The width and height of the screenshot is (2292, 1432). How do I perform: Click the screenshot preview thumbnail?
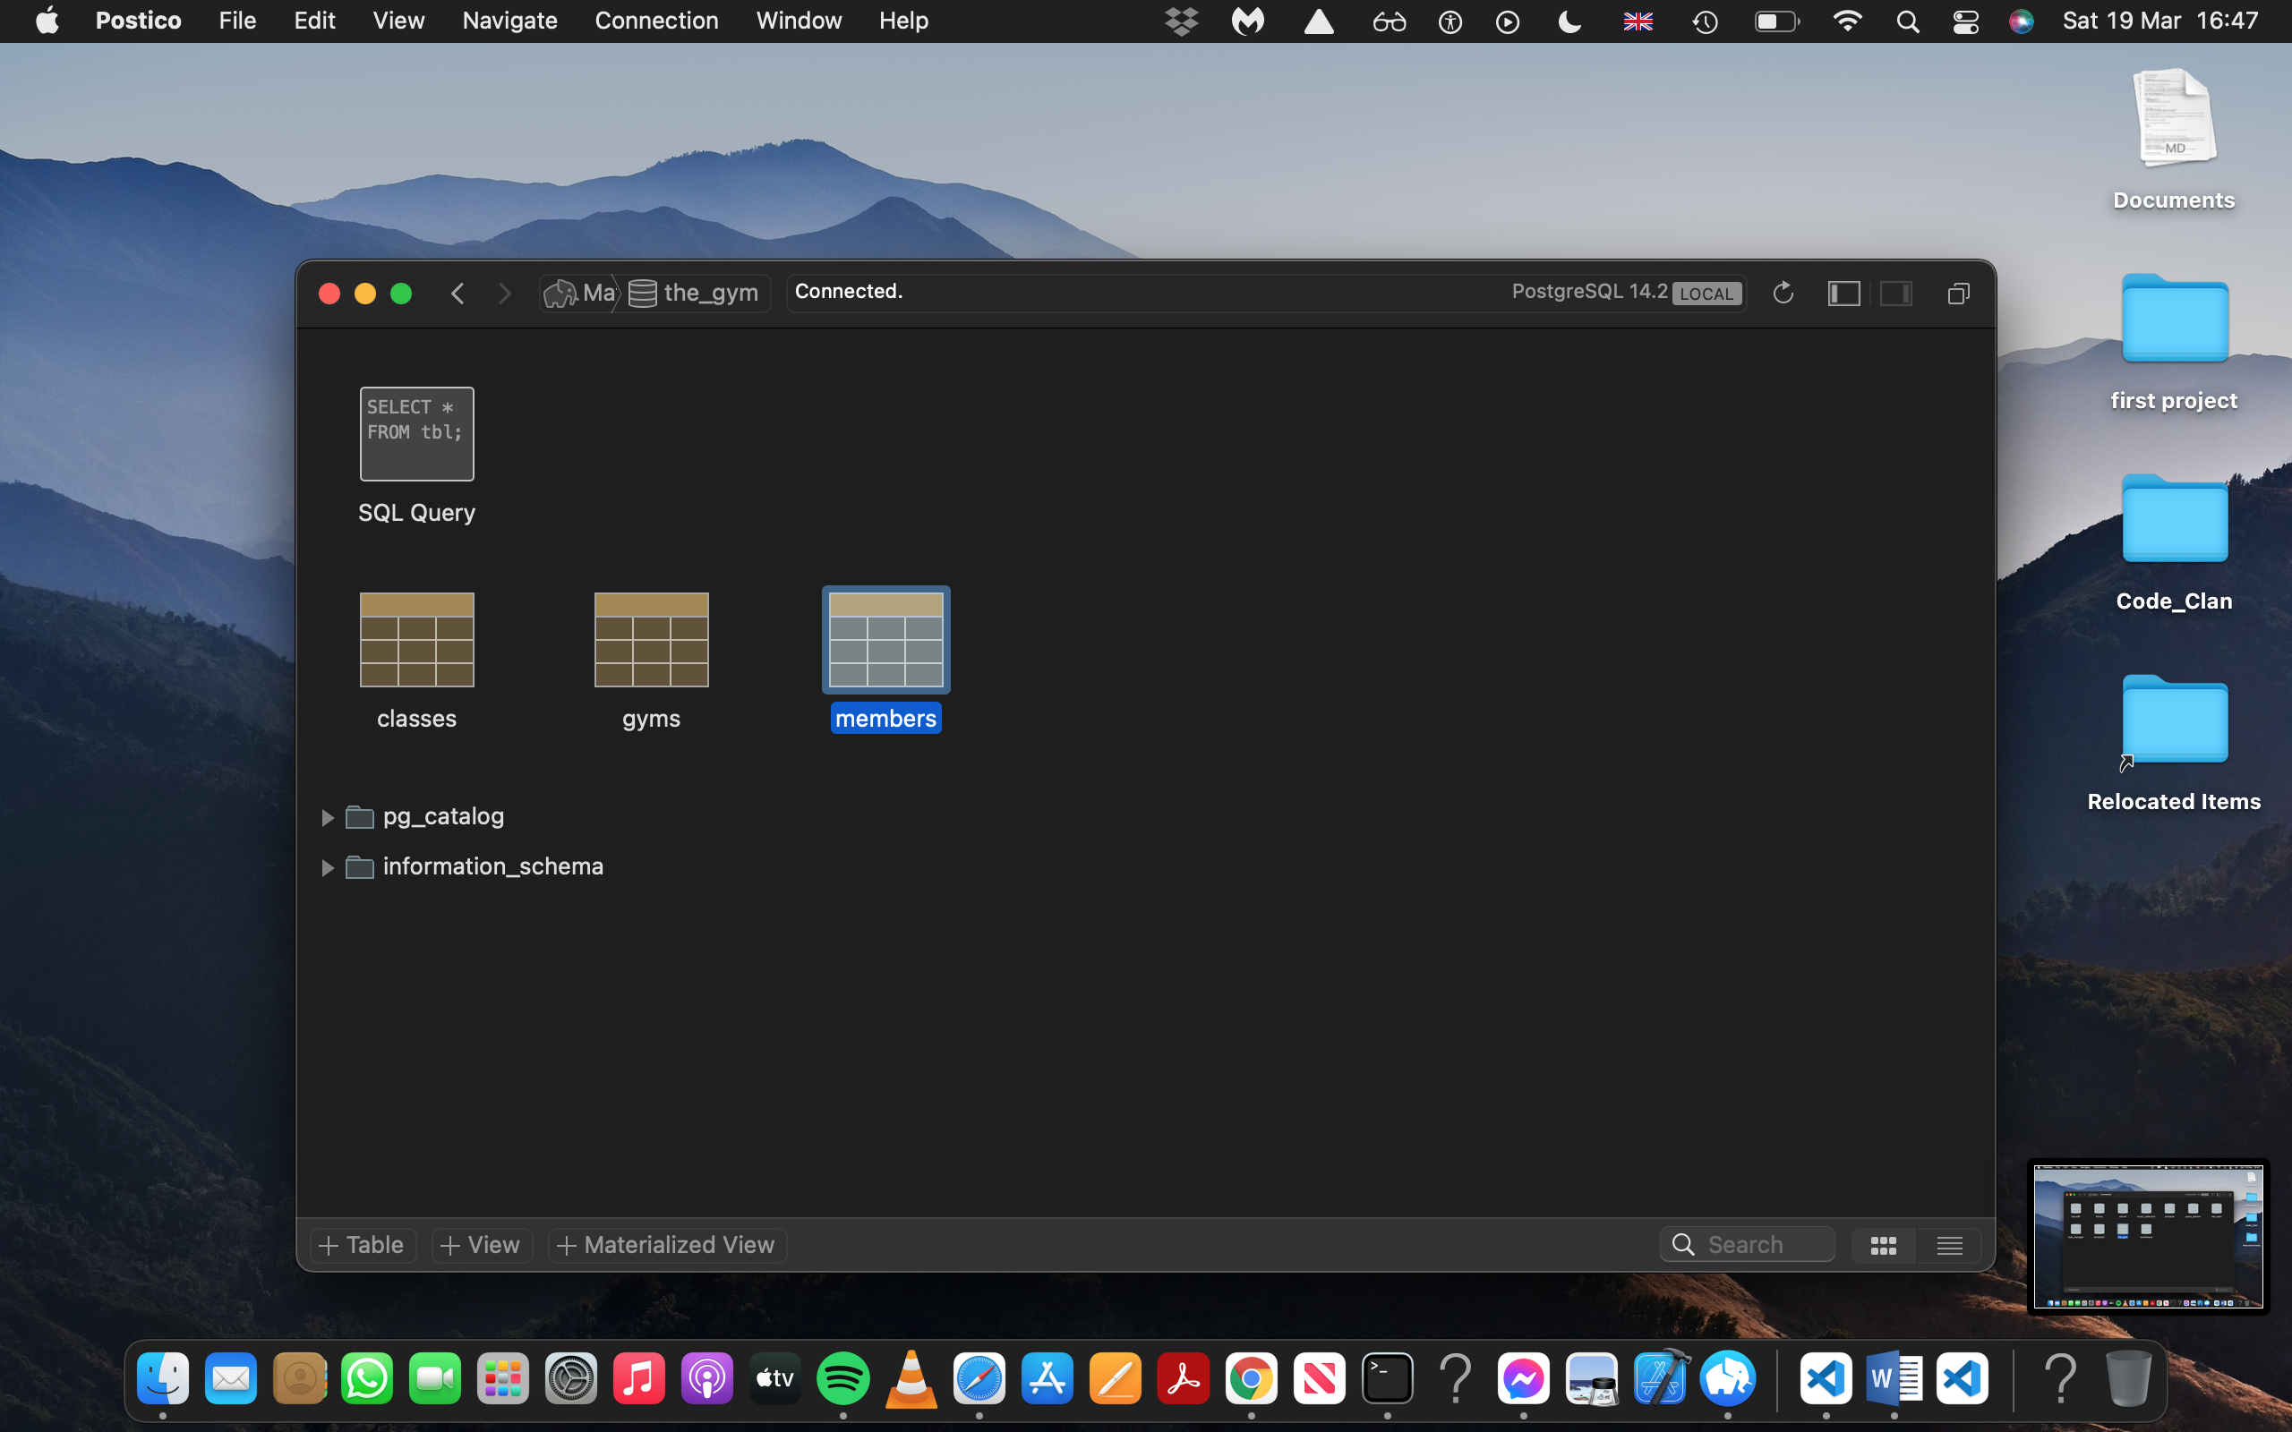[2148, 1237]
